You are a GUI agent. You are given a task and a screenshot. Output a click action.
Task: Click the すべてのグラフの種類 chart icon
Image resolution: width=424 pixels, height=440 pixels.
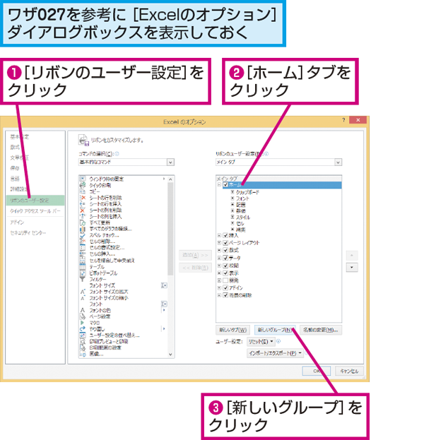pos(83,229)
